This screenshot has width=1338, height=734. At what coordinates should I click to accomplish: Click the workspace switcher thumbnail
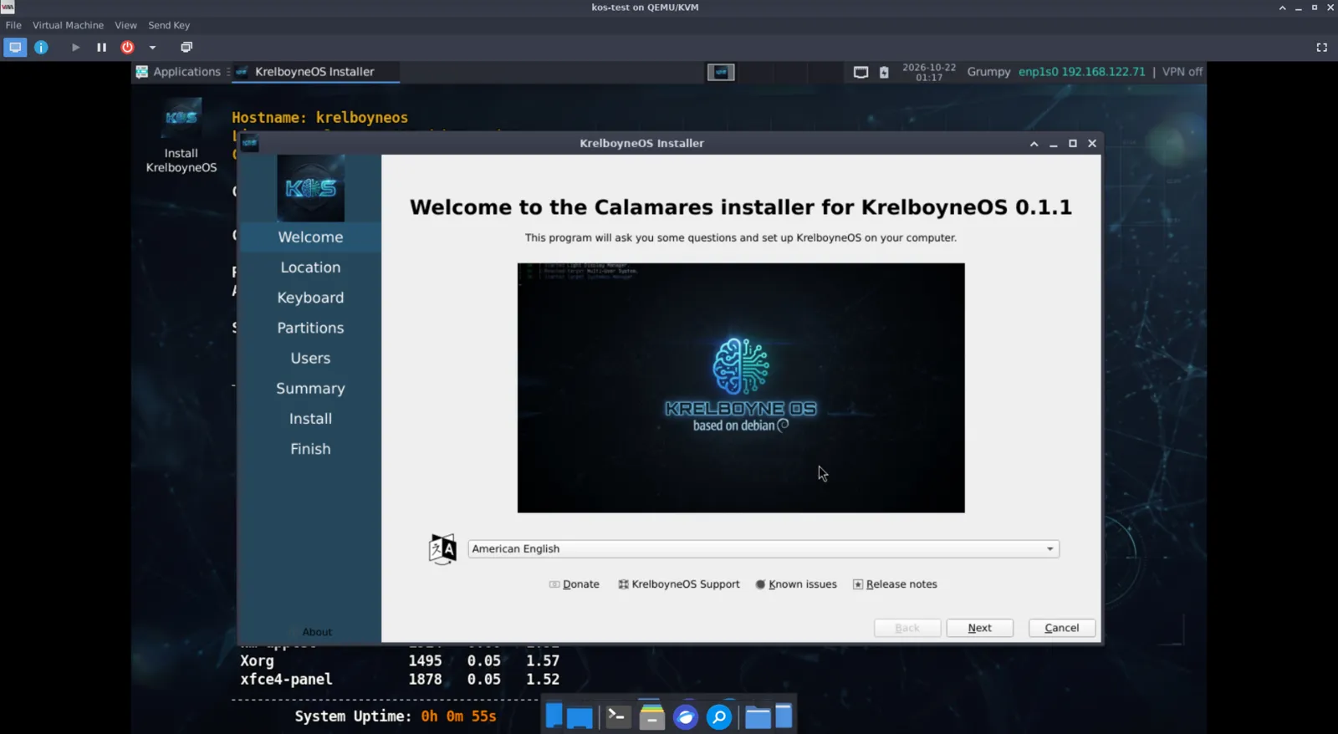721,72
